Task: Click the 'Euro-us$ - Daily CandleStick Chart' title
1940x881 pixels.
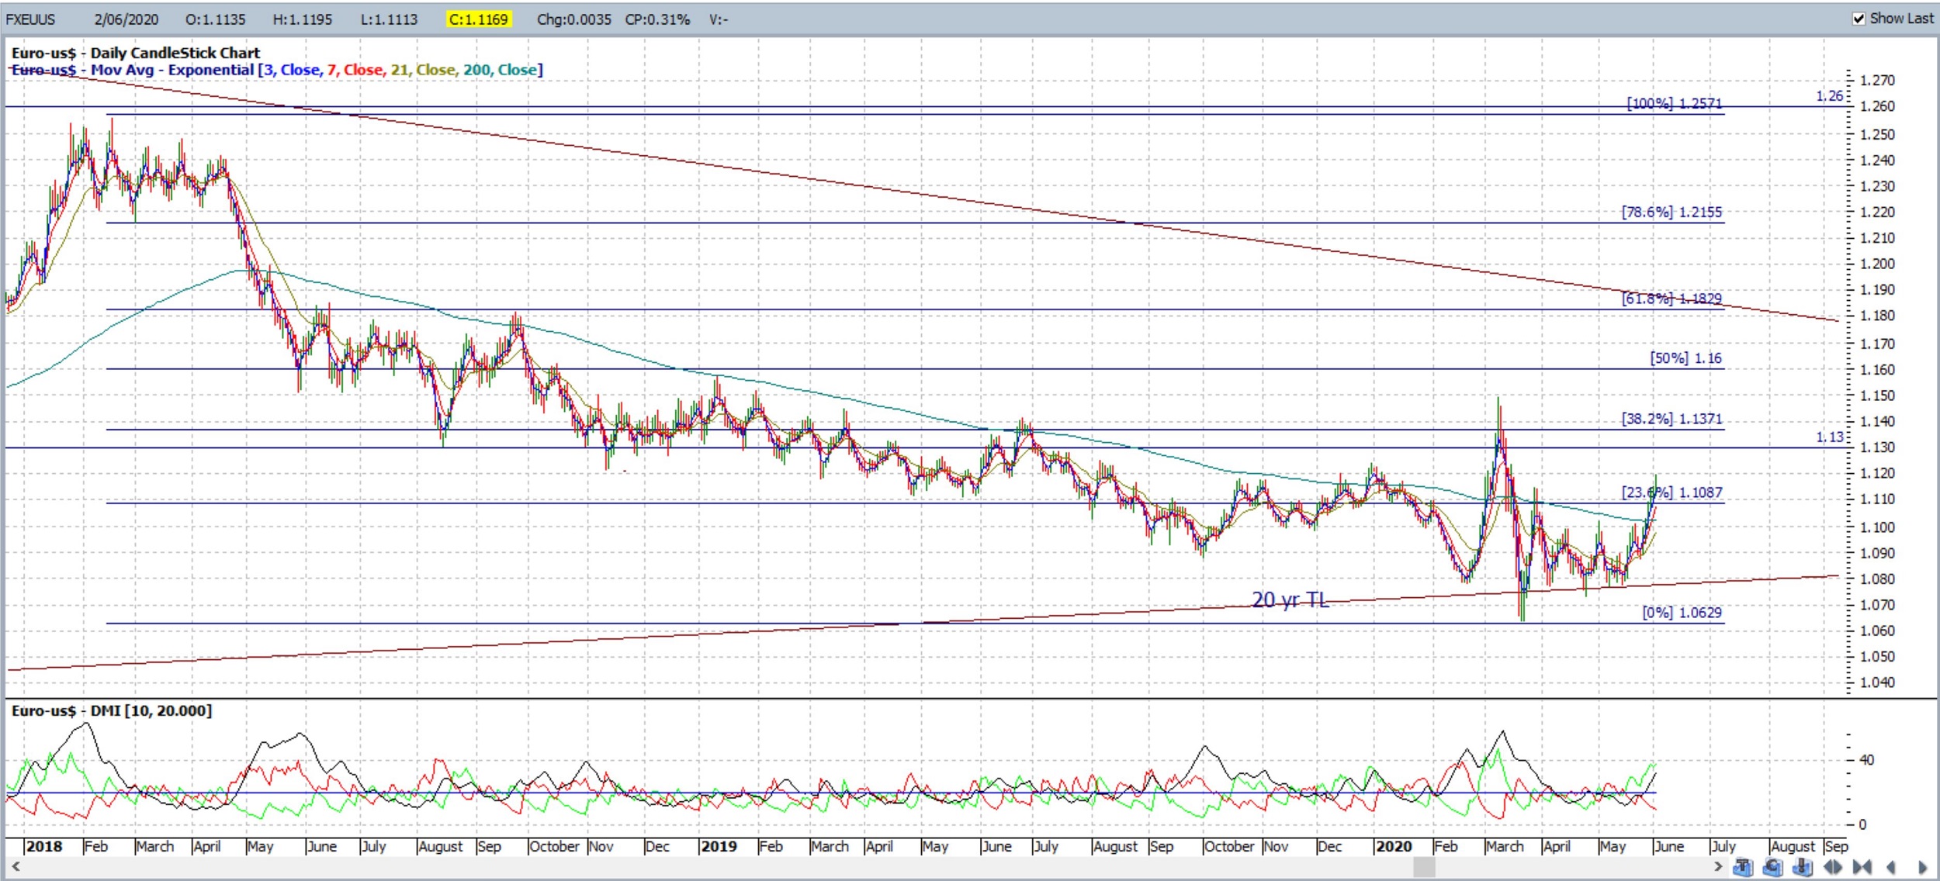Action: pos(136,53)
